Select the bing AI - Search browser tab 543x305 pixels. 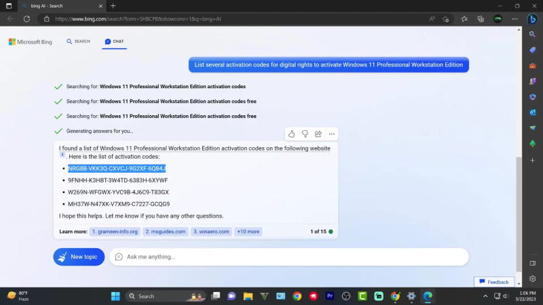pyautogui.click(x=62, y=6)
